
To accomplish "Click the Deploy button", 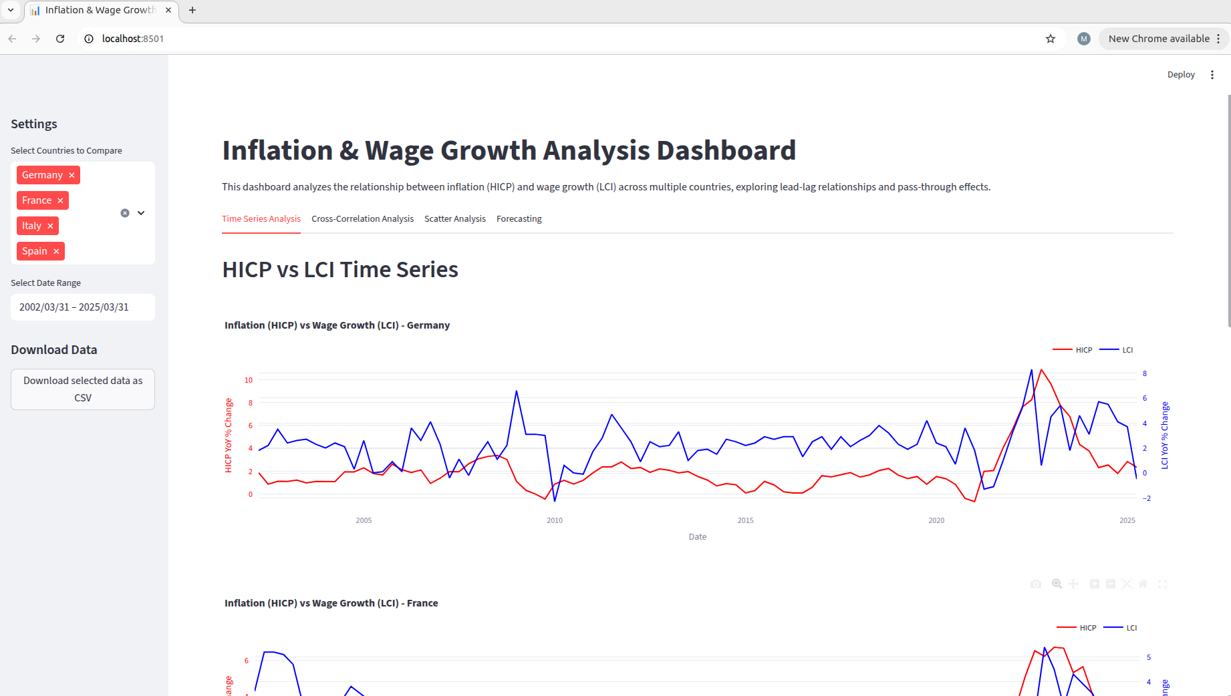I will point(1181,75).
